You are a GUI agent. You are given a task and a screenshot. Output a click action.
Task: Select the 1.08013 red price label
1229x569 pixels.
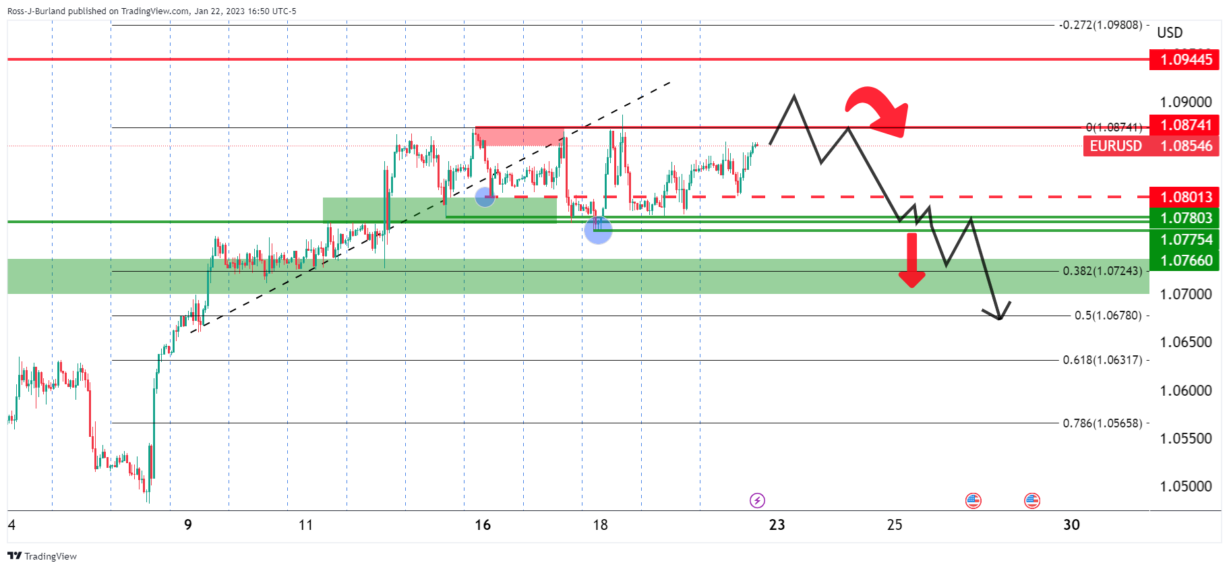pyautogui.click(x=1185, y=197)
